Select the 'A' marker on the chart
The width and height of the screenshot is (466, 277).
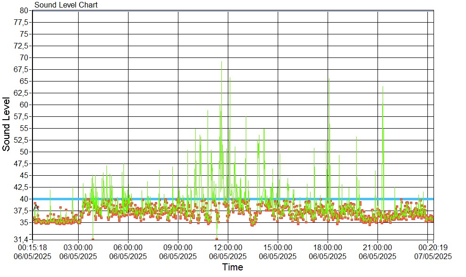36,207
